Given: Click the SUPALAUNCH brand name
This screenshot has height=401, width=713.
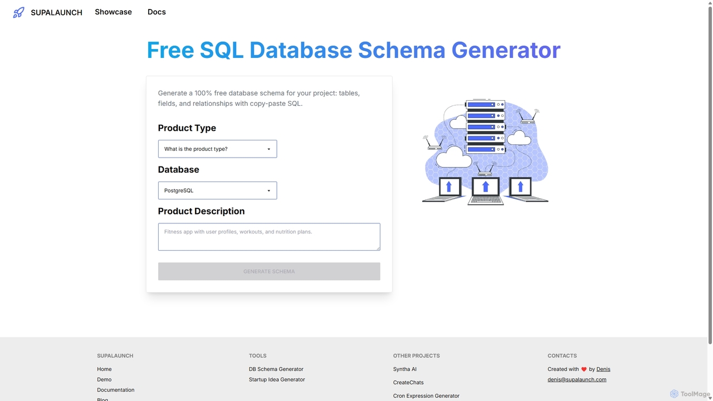Looking at the screenshot, I should [x=56, y=12].
